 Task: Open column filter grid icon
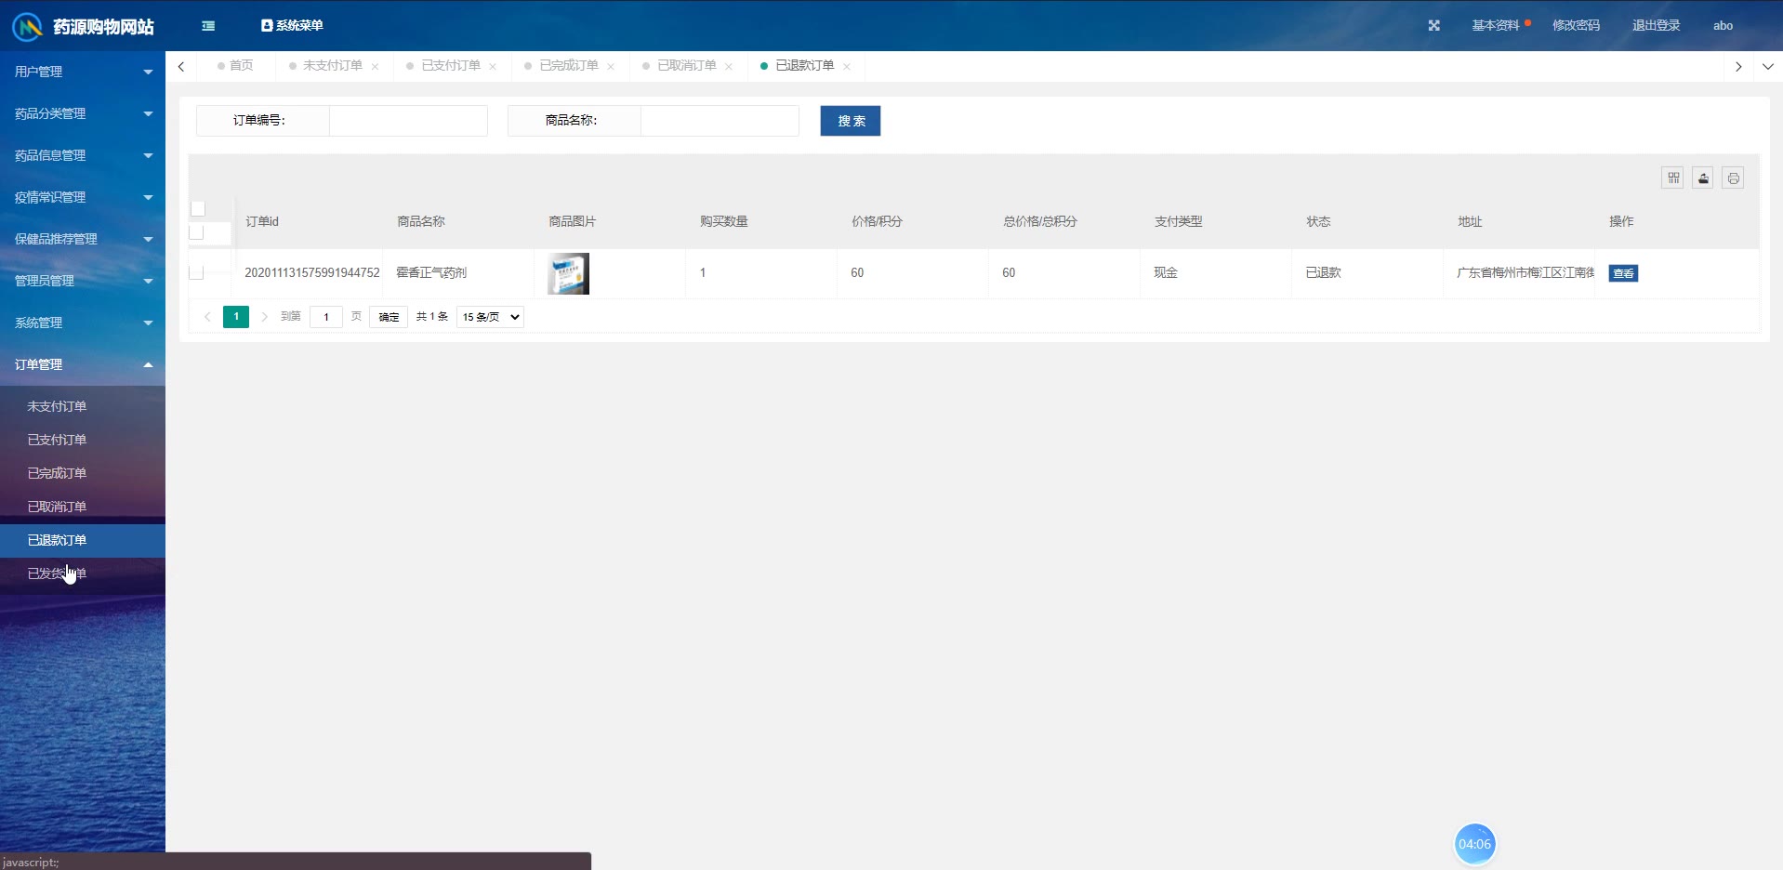point(1673,178)
